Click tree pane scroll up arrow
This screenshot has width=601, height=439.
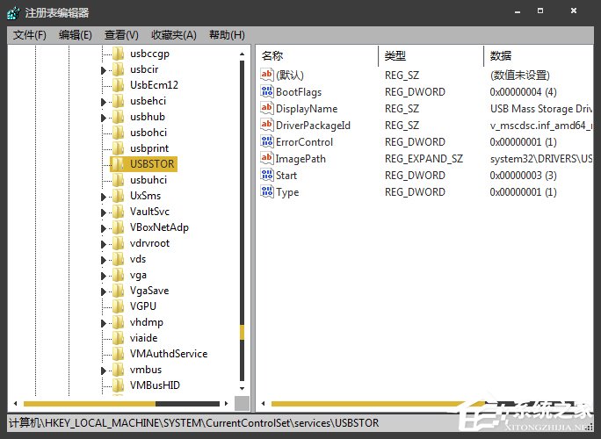(x=242, y=54)
